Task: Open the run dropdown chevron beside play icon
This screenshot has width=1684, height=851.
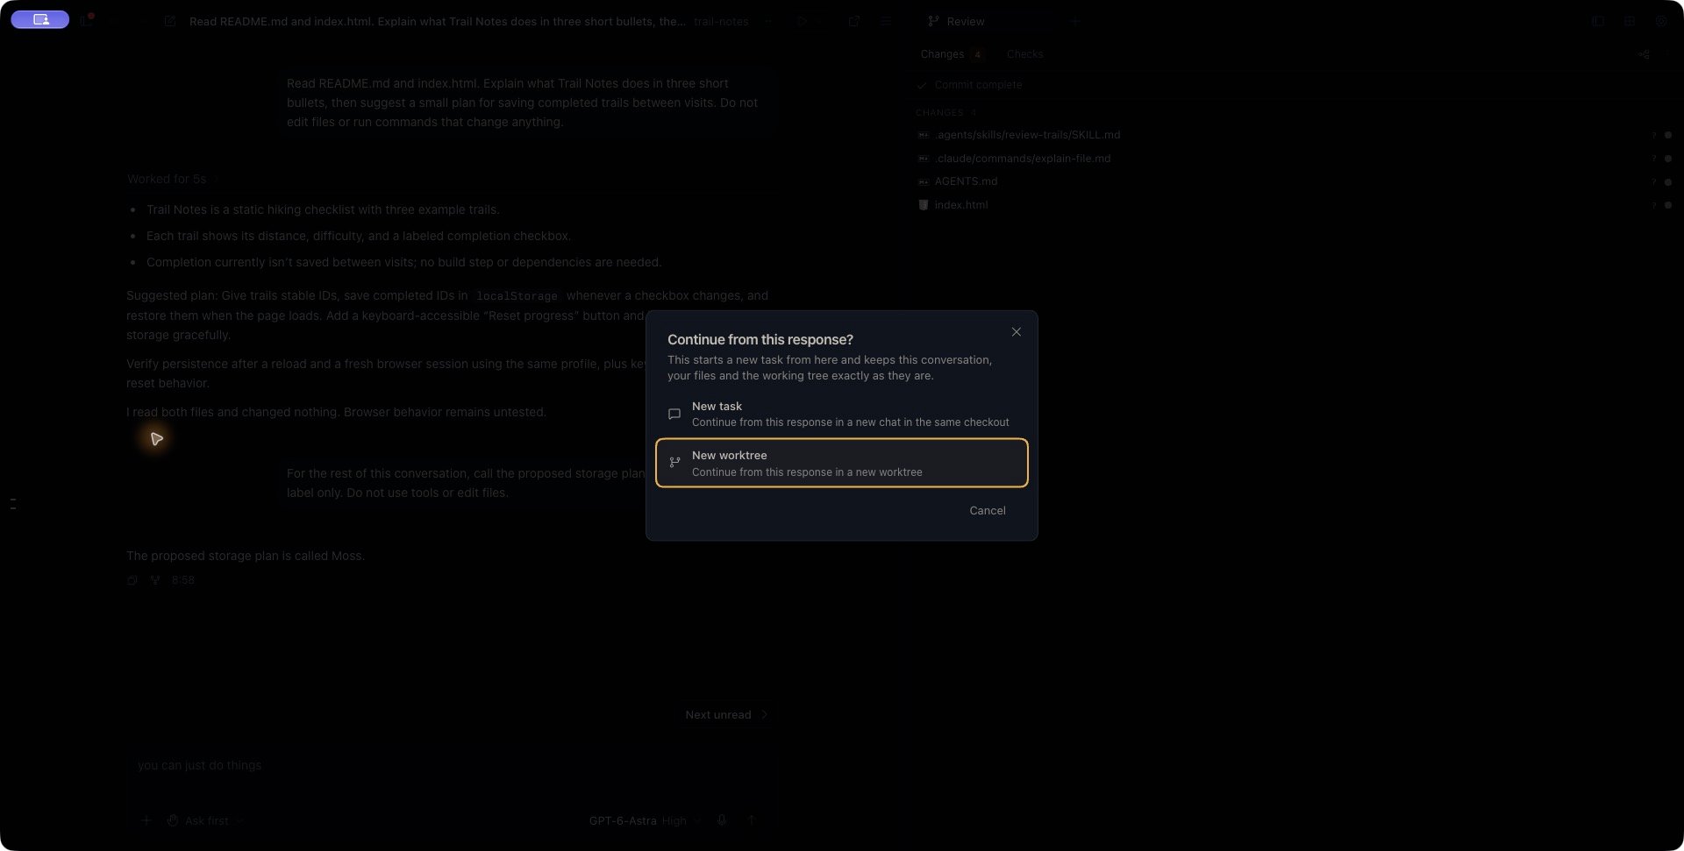Action: (x=819, y=21)
